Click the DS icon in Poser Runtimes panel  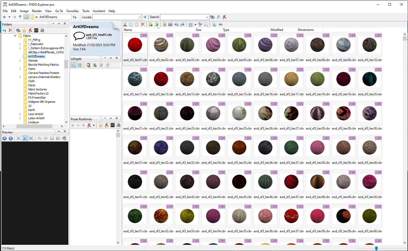113,125
